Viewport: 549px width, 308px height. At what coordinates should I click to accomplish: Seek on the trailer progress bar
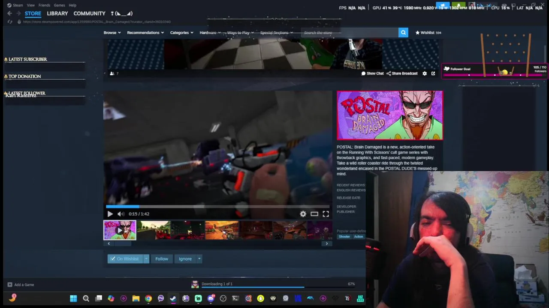(218, 207)
